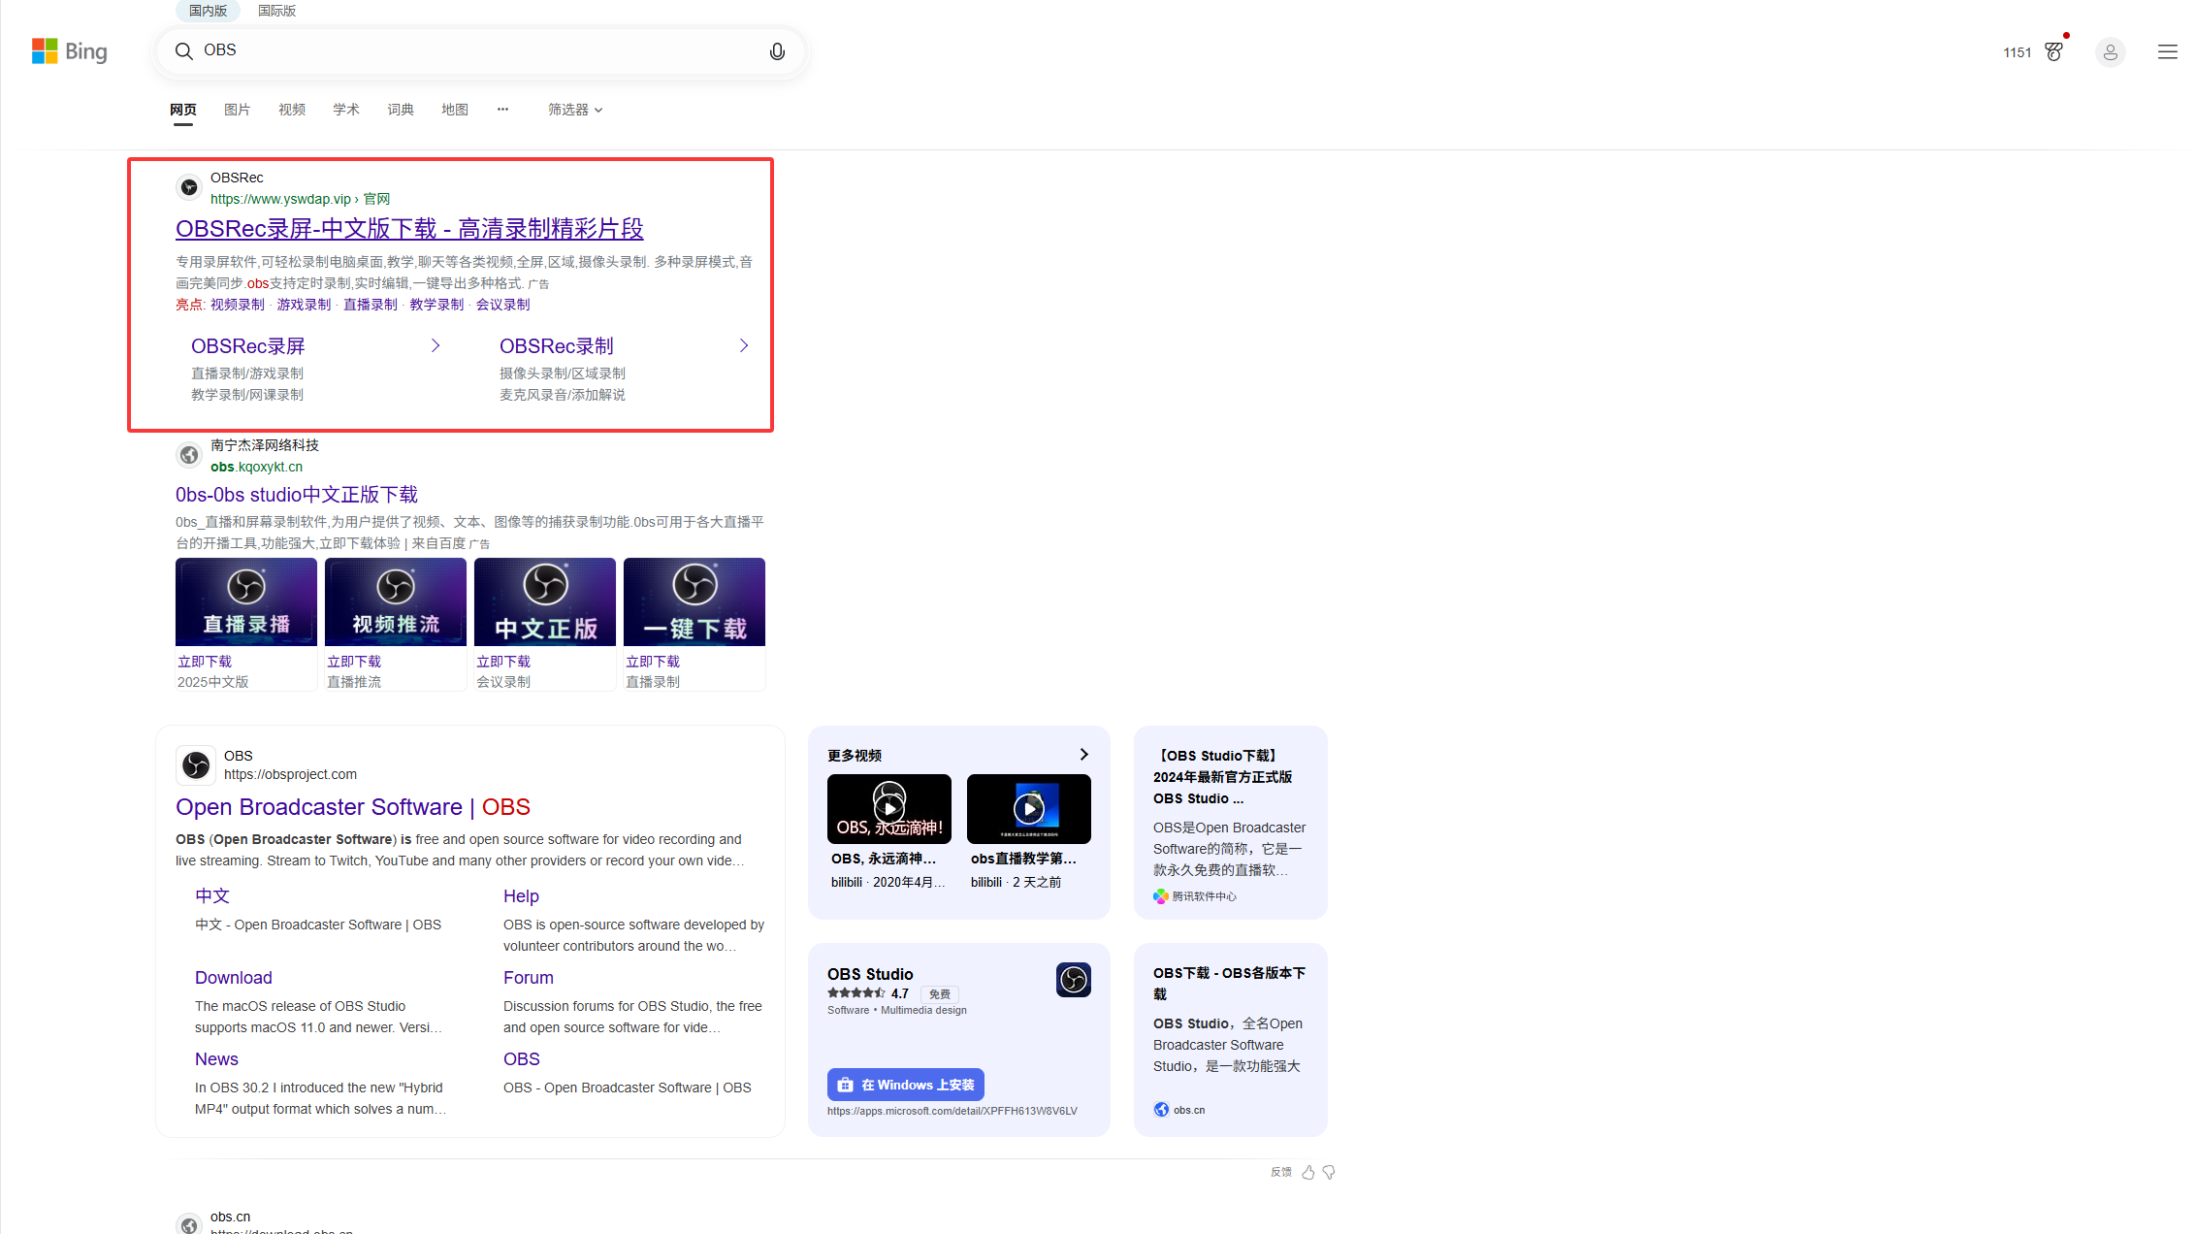Click the 南宁杰泽网络科技 globe favicon
This screenshot has height=1234, width=2195.
pyautogui.click(x=189, y=455)
